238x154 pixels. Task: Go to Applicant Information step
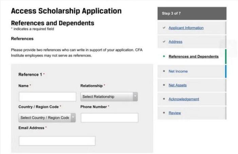pyautogui.click(x=186, y=28)
